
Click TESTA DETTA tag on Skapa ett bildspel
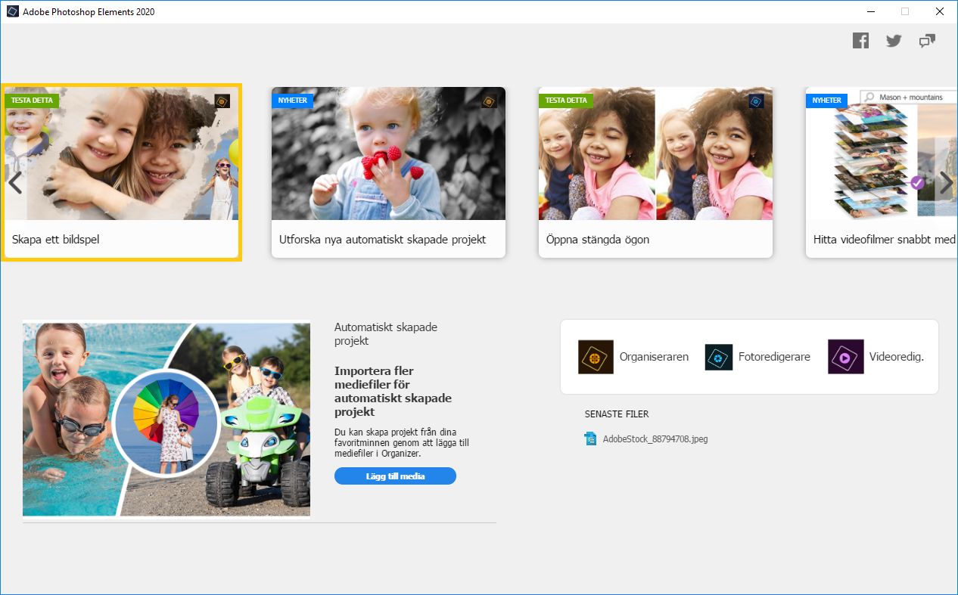click(32, 101)
